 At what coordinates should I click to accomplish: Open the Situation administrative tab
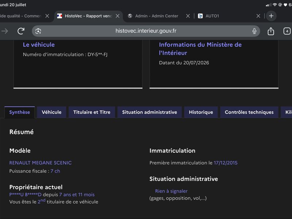[x=150, y=112]
